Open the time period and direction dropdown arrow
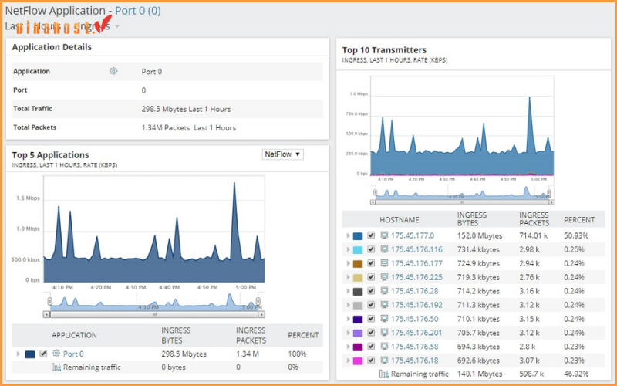This screenshot has height=386, width=617. coord(117,26)
